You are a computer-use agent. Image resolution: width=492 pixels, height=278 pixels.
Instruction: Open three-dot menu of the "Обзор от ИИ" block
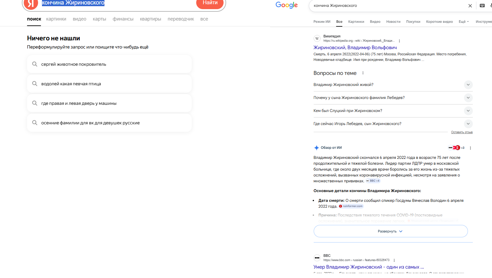[x=470, y=148]
